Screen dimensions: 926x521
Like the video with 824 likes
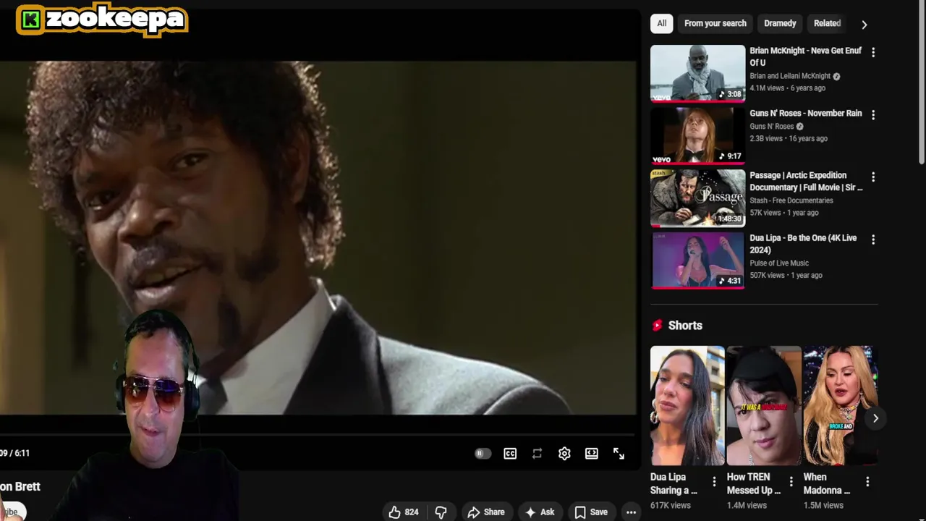coord(404,512)
